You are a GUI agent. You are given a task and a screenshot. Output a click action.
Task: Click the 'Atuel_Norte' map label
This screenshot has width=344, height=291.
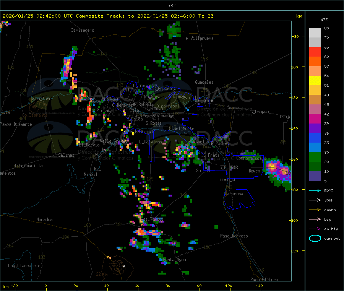(182, 128)
